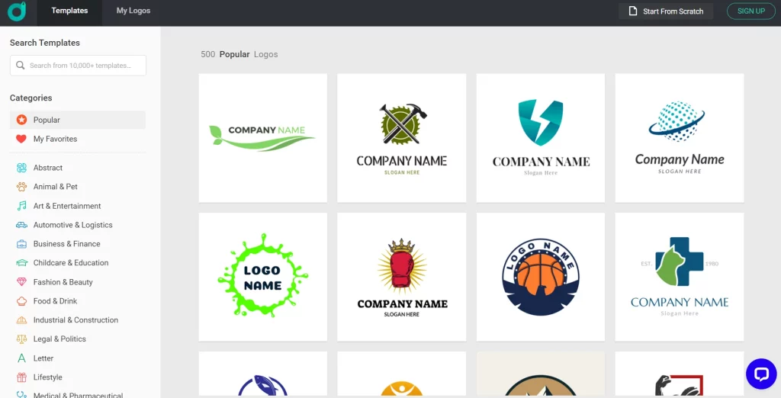Open Animal & Pet paw icon category
Image resolution: width=781 pixels, height=398 pixels.
(21, 187)
